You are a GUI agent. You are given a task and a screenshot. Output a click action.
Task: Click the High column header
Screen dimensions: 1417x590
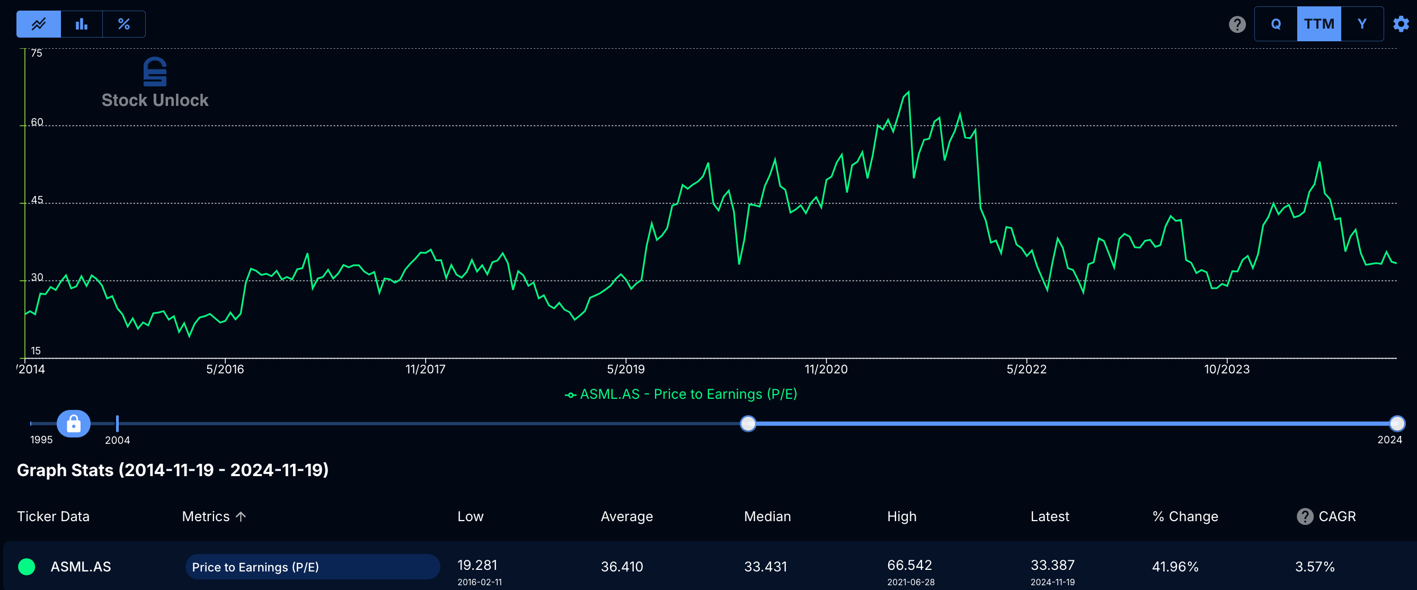tap(901, 516)
